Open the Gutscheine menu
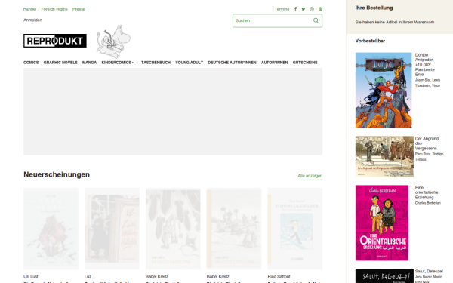453x283 pixels. 305,63
